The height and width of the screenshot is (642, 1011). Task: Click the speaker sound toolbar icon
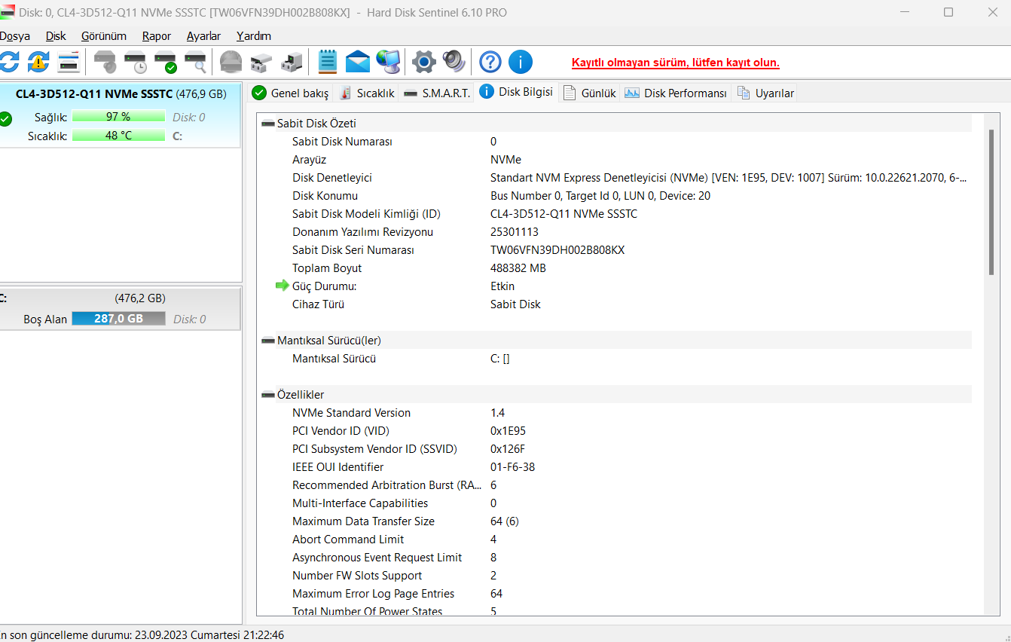point(454,62)
